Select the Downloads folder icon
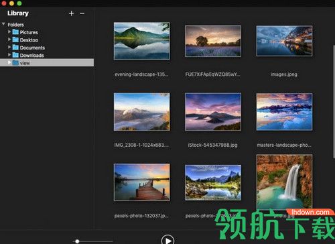 [15, 55]
